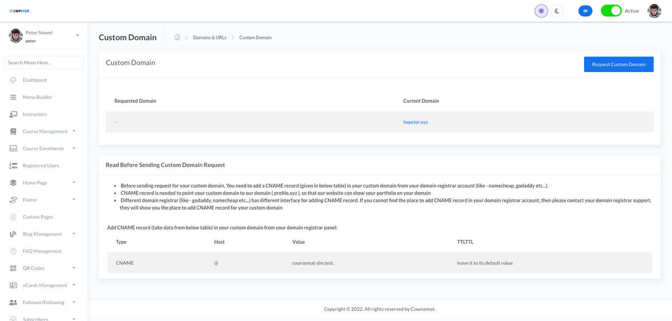Click the TTLTTL column header

465,242
